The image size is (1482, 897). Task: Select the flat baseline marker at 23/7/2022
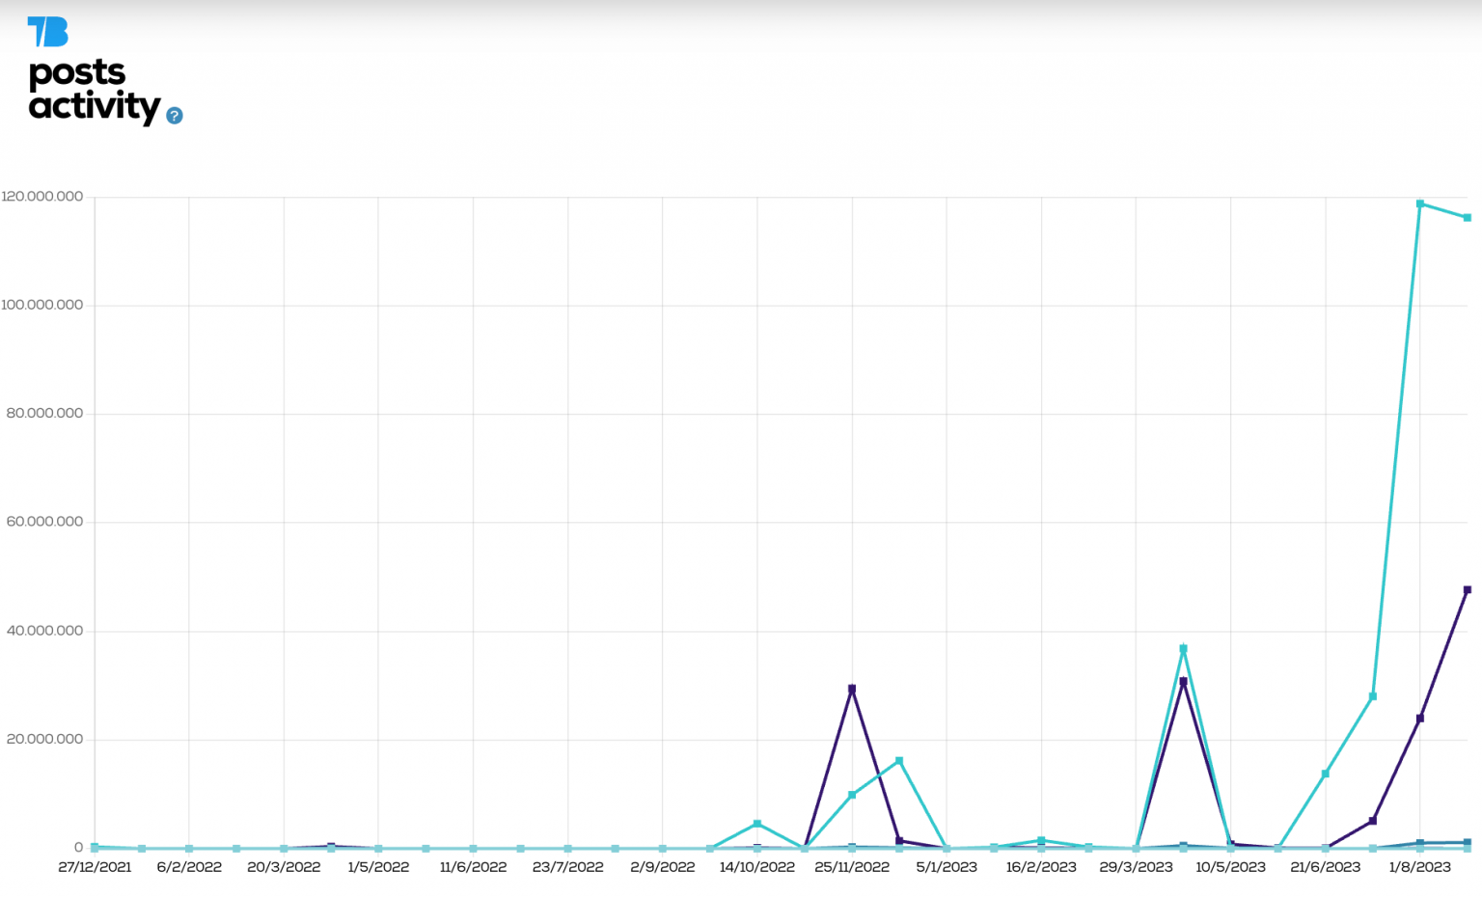(x=567, y=849)
